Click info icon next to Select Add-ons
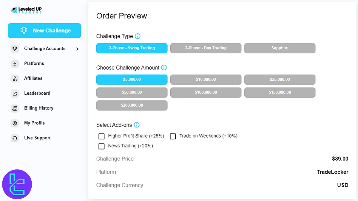The image size is (358, 201). pyautogui.click(x=137, y=125)
